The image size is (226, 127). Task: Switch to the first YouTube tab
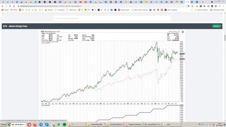click(81, 2)
